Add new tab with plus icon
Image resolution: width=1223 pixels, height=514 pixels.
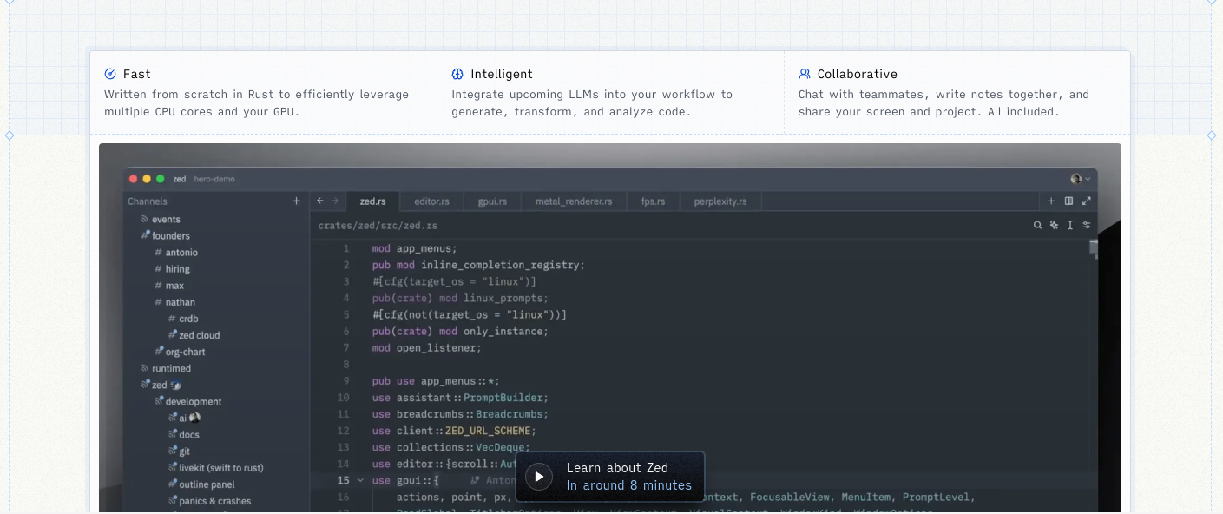tap(1051, 201)
